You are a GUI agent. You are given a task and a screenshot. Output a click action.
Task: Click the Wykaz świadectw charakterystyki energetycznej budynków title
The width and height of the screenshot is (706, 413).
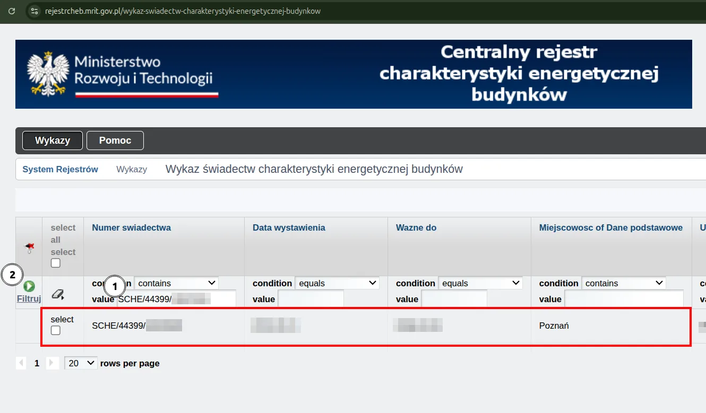click(x=314, y=169)
